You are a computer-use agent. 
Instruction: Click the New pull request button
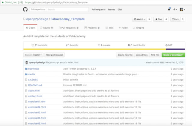pyautogui.click(x=55, y=55)
